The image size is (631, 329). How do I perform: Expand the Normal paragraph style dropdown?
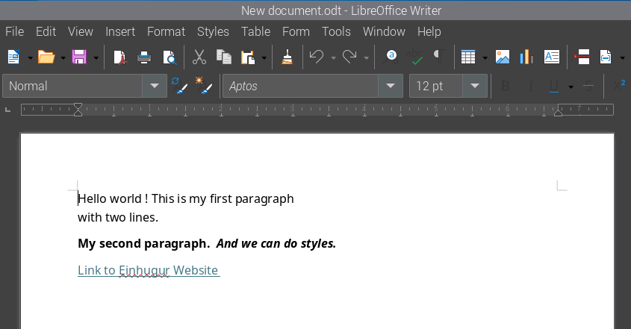pyautogui.click(x=155, y=86)
